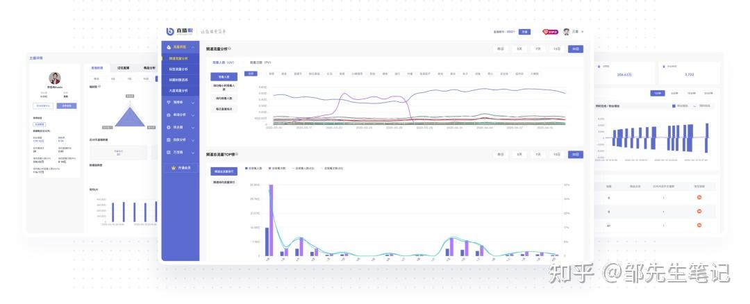Screen dimensions: 750x304
Task: Click info icon next to 频道流量分析 title
Action: [230, 49]
